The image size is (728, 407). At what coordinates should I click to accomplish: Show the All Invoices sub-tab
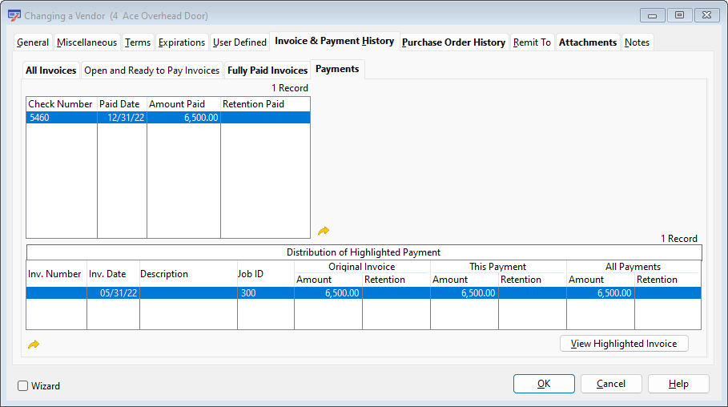pyautogui.click(x=50, y=71)
